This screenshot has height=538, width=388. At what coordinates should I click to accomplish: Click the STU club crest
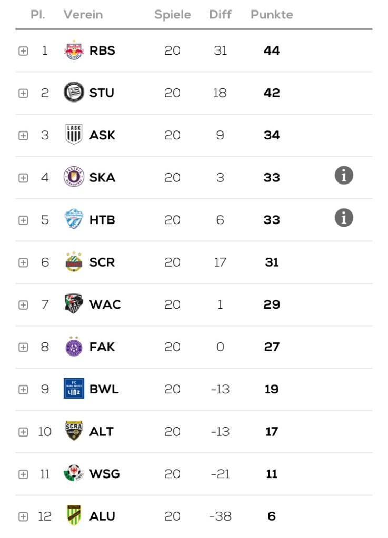tap(74, 93)
